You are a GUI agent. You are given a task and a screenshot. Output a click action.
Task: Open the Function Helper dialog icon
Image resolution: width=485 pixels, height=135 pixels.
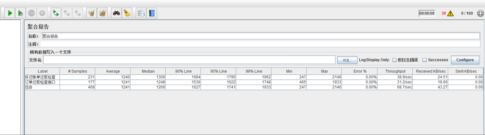tap(141, 13)
